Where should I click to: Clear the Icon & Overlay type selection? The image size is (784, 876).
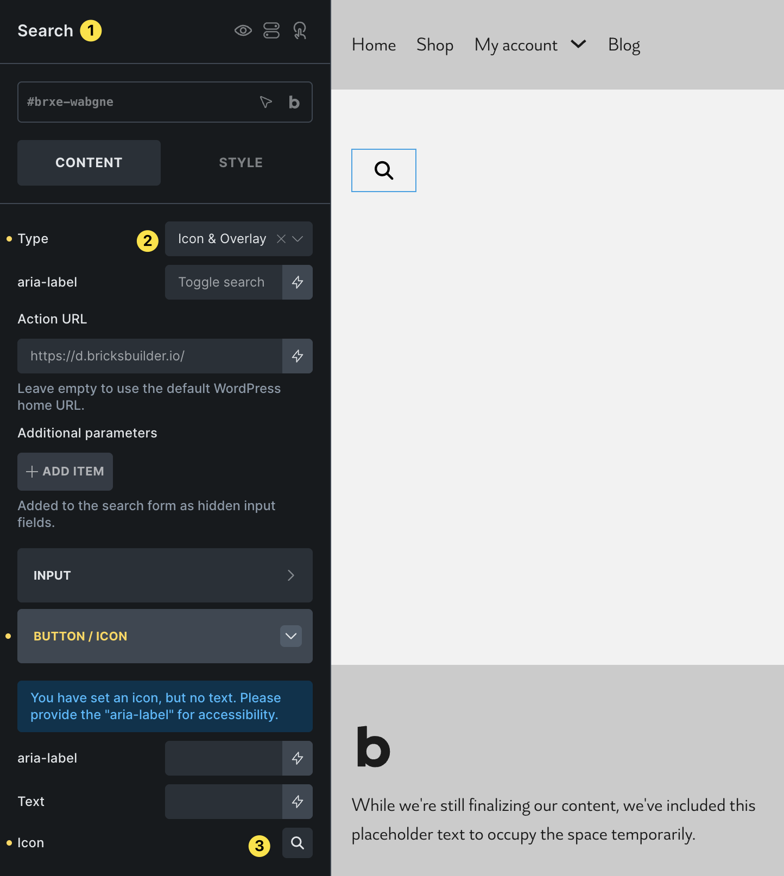(281, 239)
